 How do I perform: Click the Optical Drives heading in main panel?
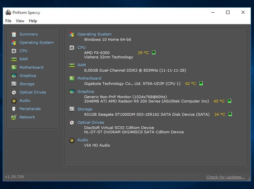point(91,122)
